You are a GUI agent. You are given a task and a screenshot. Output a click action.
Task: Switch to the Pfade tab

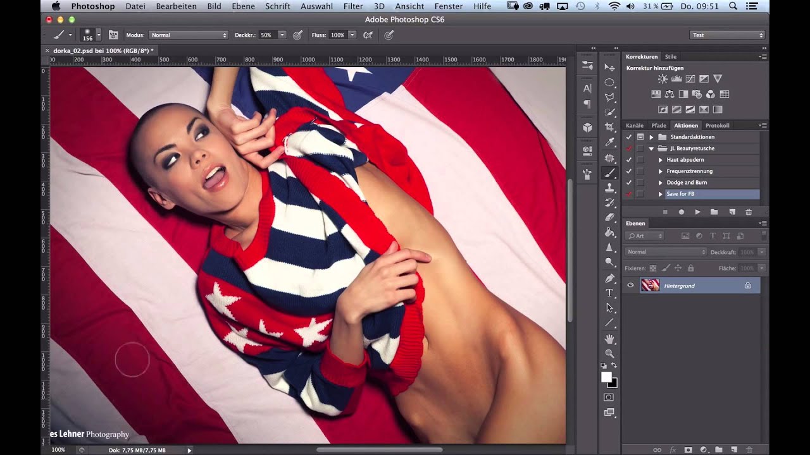click(x=659, y=126)
